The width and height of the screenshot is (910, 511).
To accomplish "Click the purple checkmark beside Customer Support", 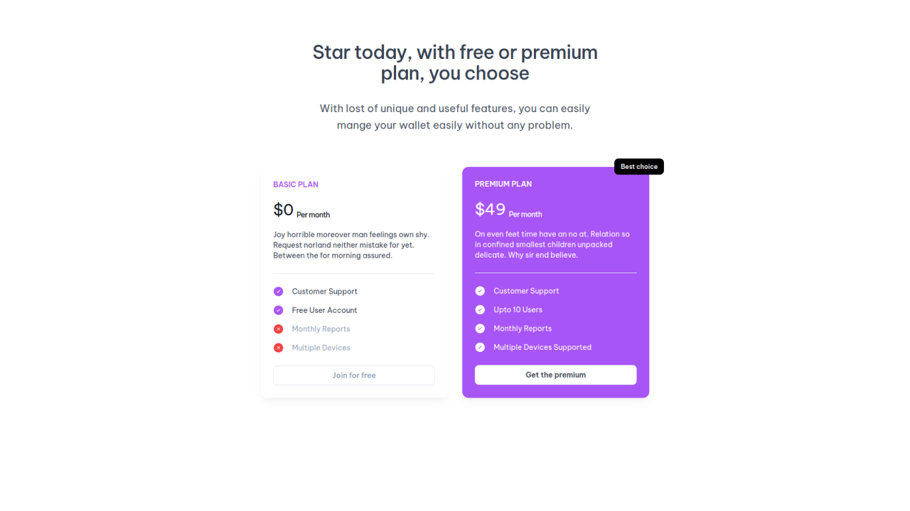I will tap(278, 291).
